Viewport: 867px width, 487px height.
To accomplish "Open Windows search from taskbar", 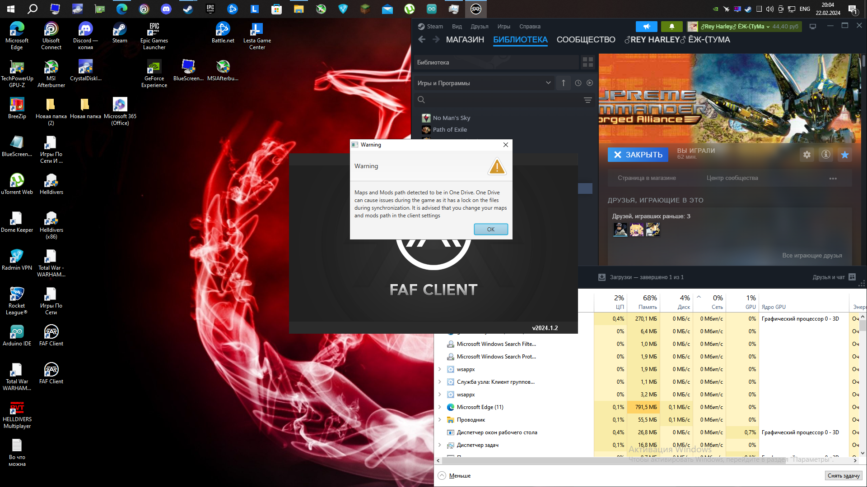I will (33, 9).
